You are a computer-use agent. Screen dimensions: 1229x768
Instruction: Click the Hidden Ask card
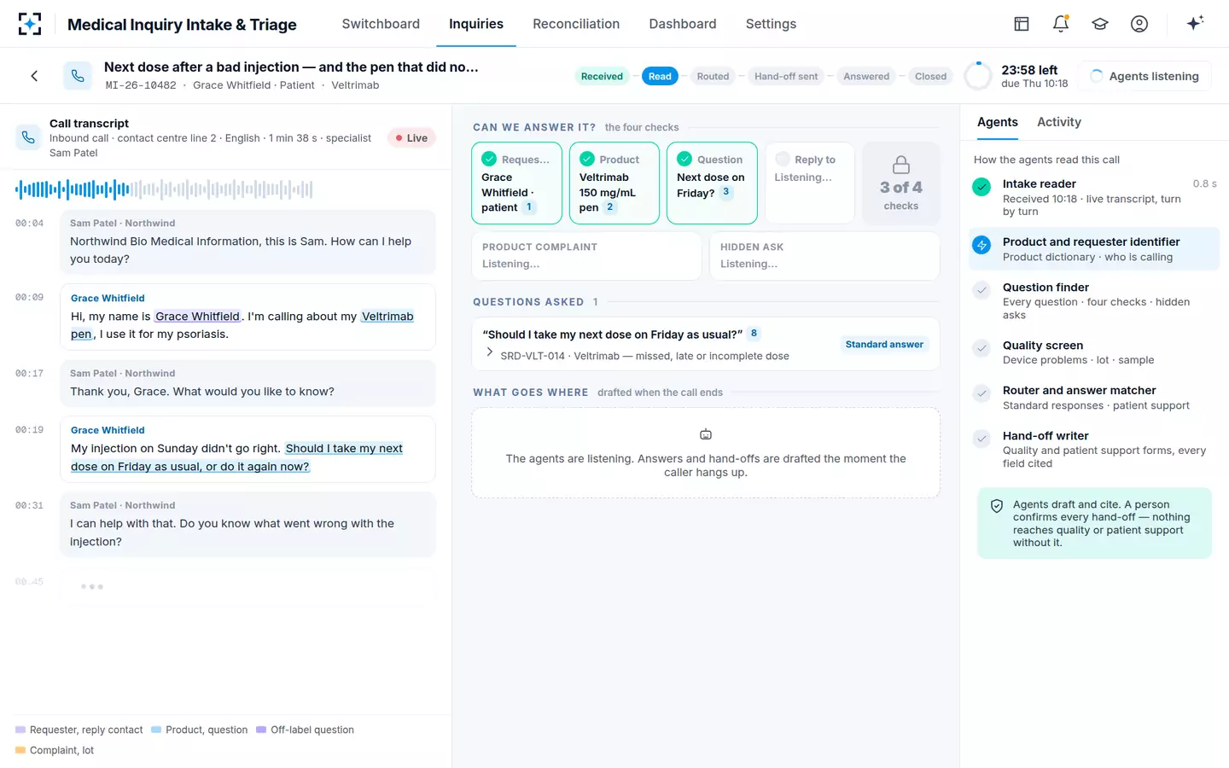(x=824, y=256)
